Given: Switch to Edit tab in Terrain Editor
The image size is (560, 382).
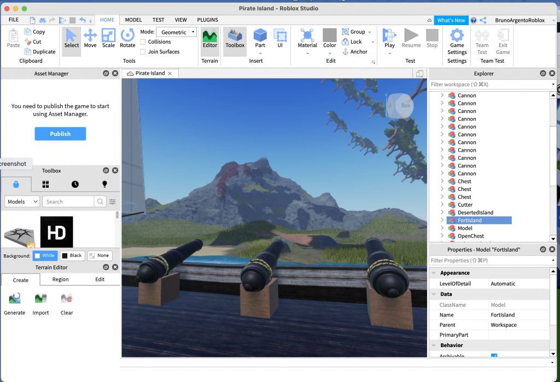Looking at the screenshot, I should tap(100, 279).
